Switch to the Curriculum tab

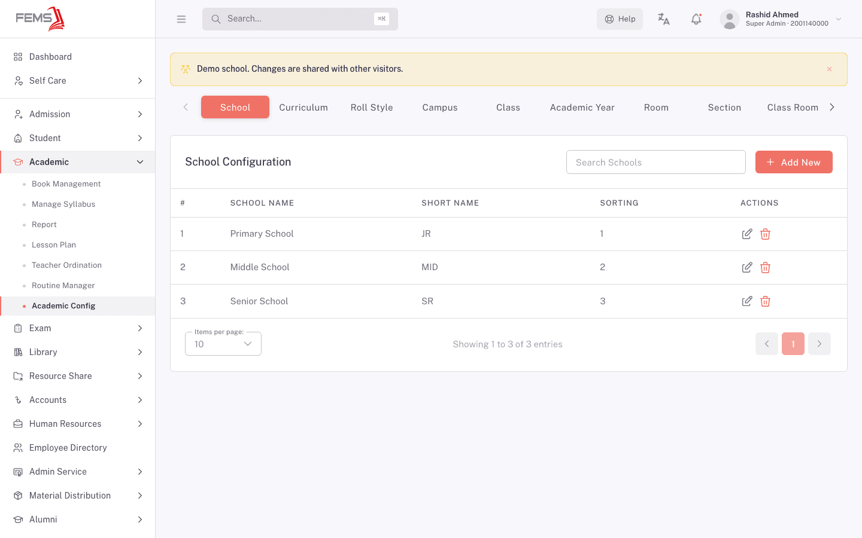pos(303,108)
